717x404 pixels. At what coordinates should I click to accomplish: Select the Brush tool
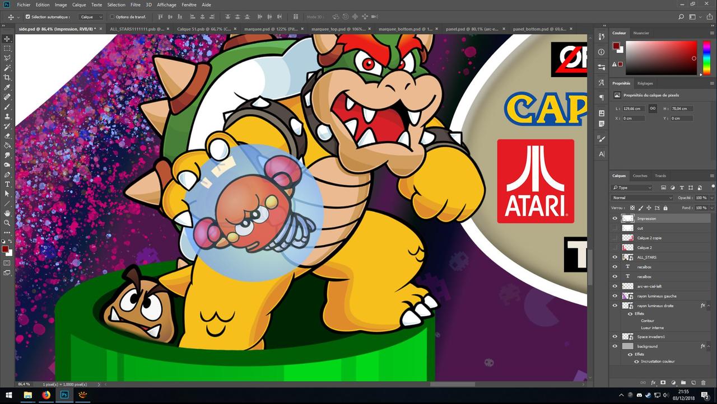[7, 107]
